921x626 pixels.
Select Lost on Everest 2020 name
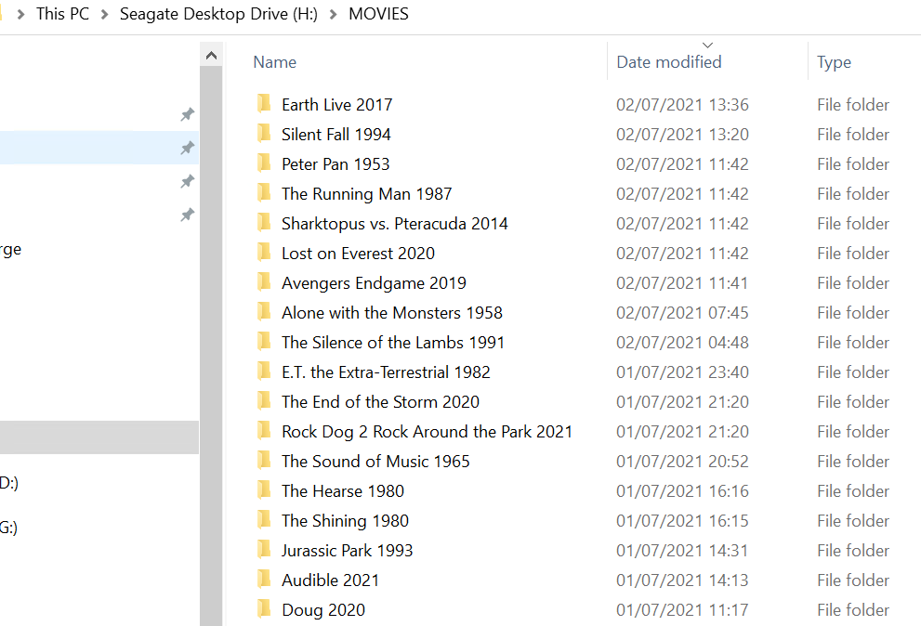coord(359,254)
